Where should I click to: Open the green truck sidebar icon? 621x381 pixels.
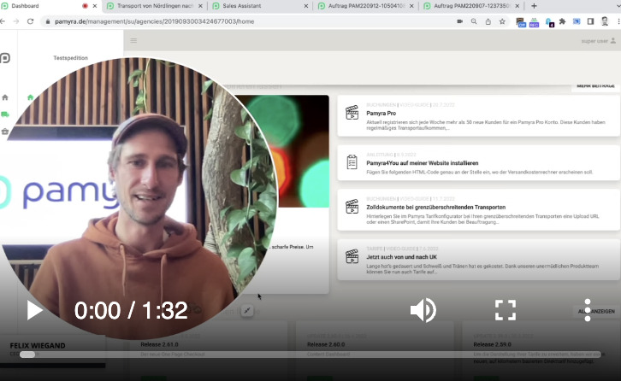point(5,114)
